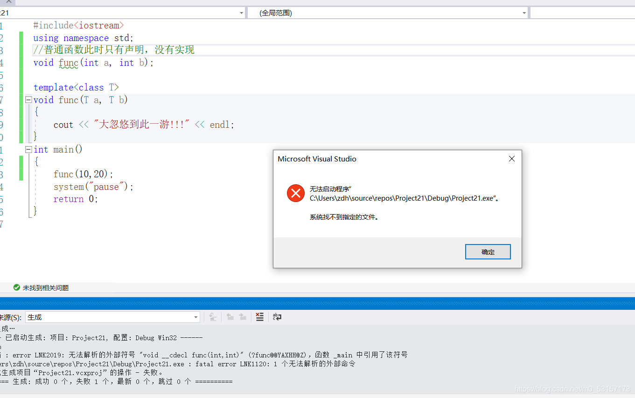635x398 pixels.
Task: Click the find message in code icon
Action: tap(213, 317)
